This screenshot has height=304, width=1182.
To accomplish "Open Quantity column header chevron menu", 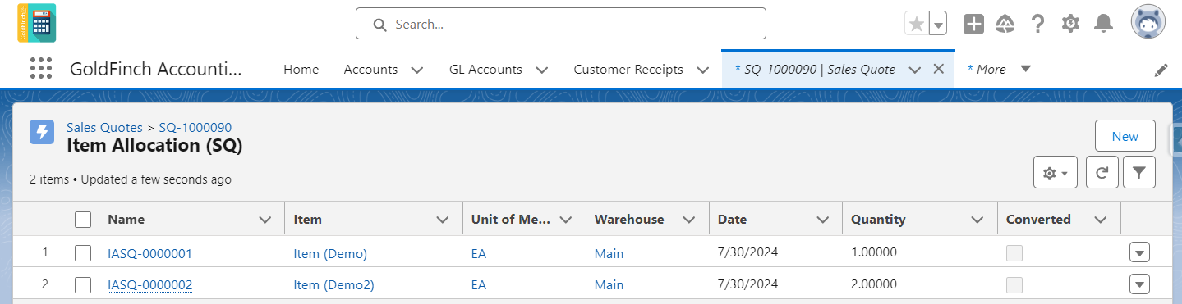I will click(x=977, y=220).
